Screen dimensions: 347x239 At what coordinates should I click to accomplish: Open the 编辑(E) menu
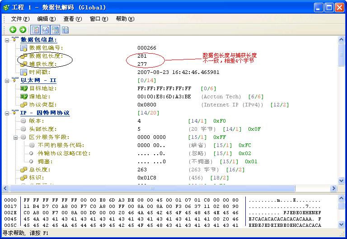46,19
